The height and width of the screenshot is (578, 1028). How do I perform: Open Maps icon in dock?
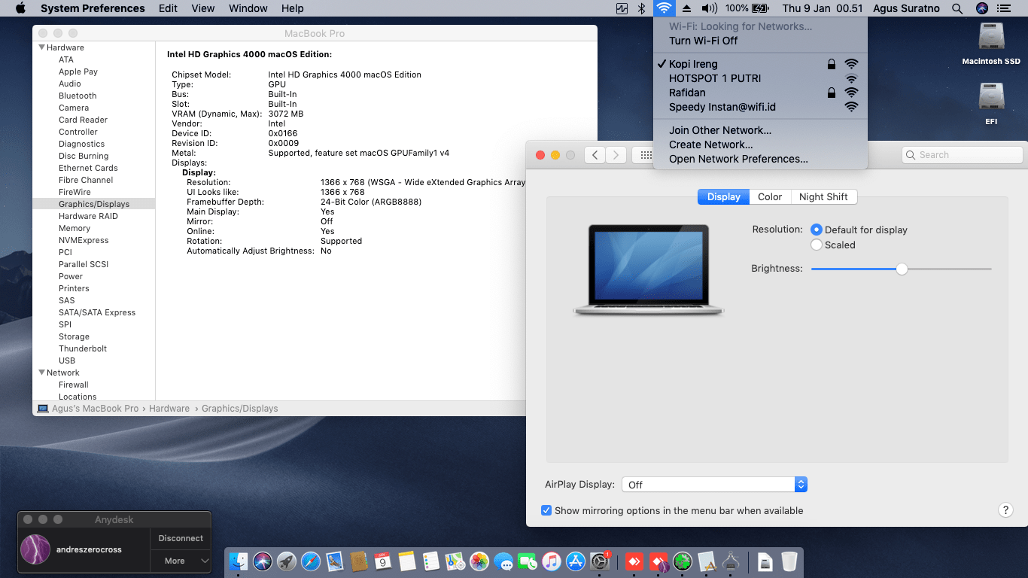pos(455,561)
